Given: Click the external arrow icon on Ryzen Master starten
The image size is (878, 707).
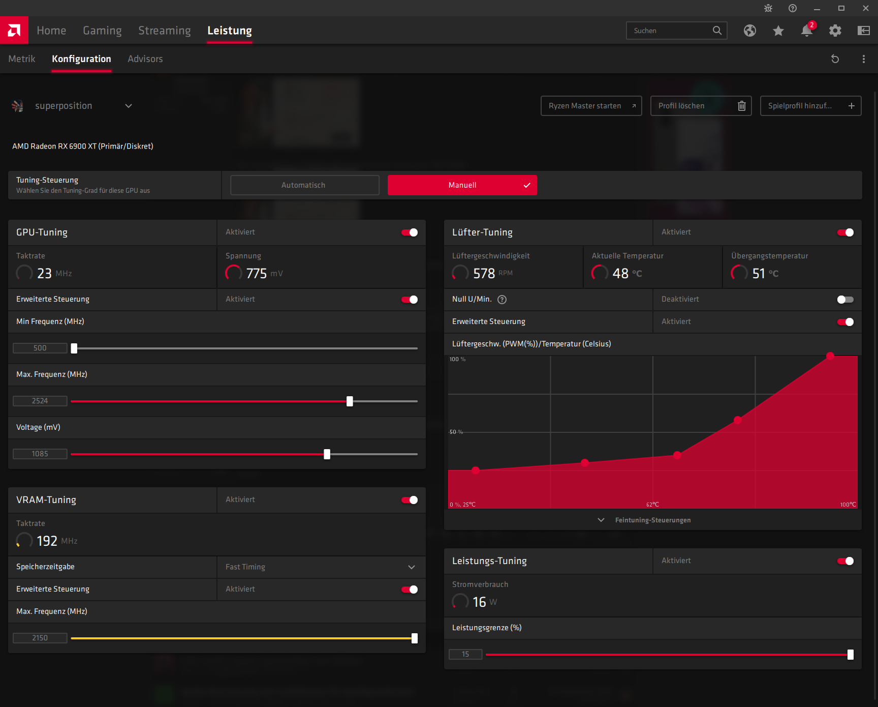Looking at the screenshot, I should pos(634,106).
